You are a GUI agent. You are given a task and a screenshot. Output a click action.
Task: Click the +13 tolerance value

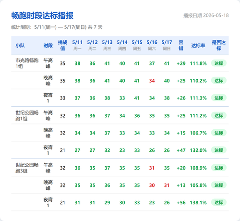point(181,185)
